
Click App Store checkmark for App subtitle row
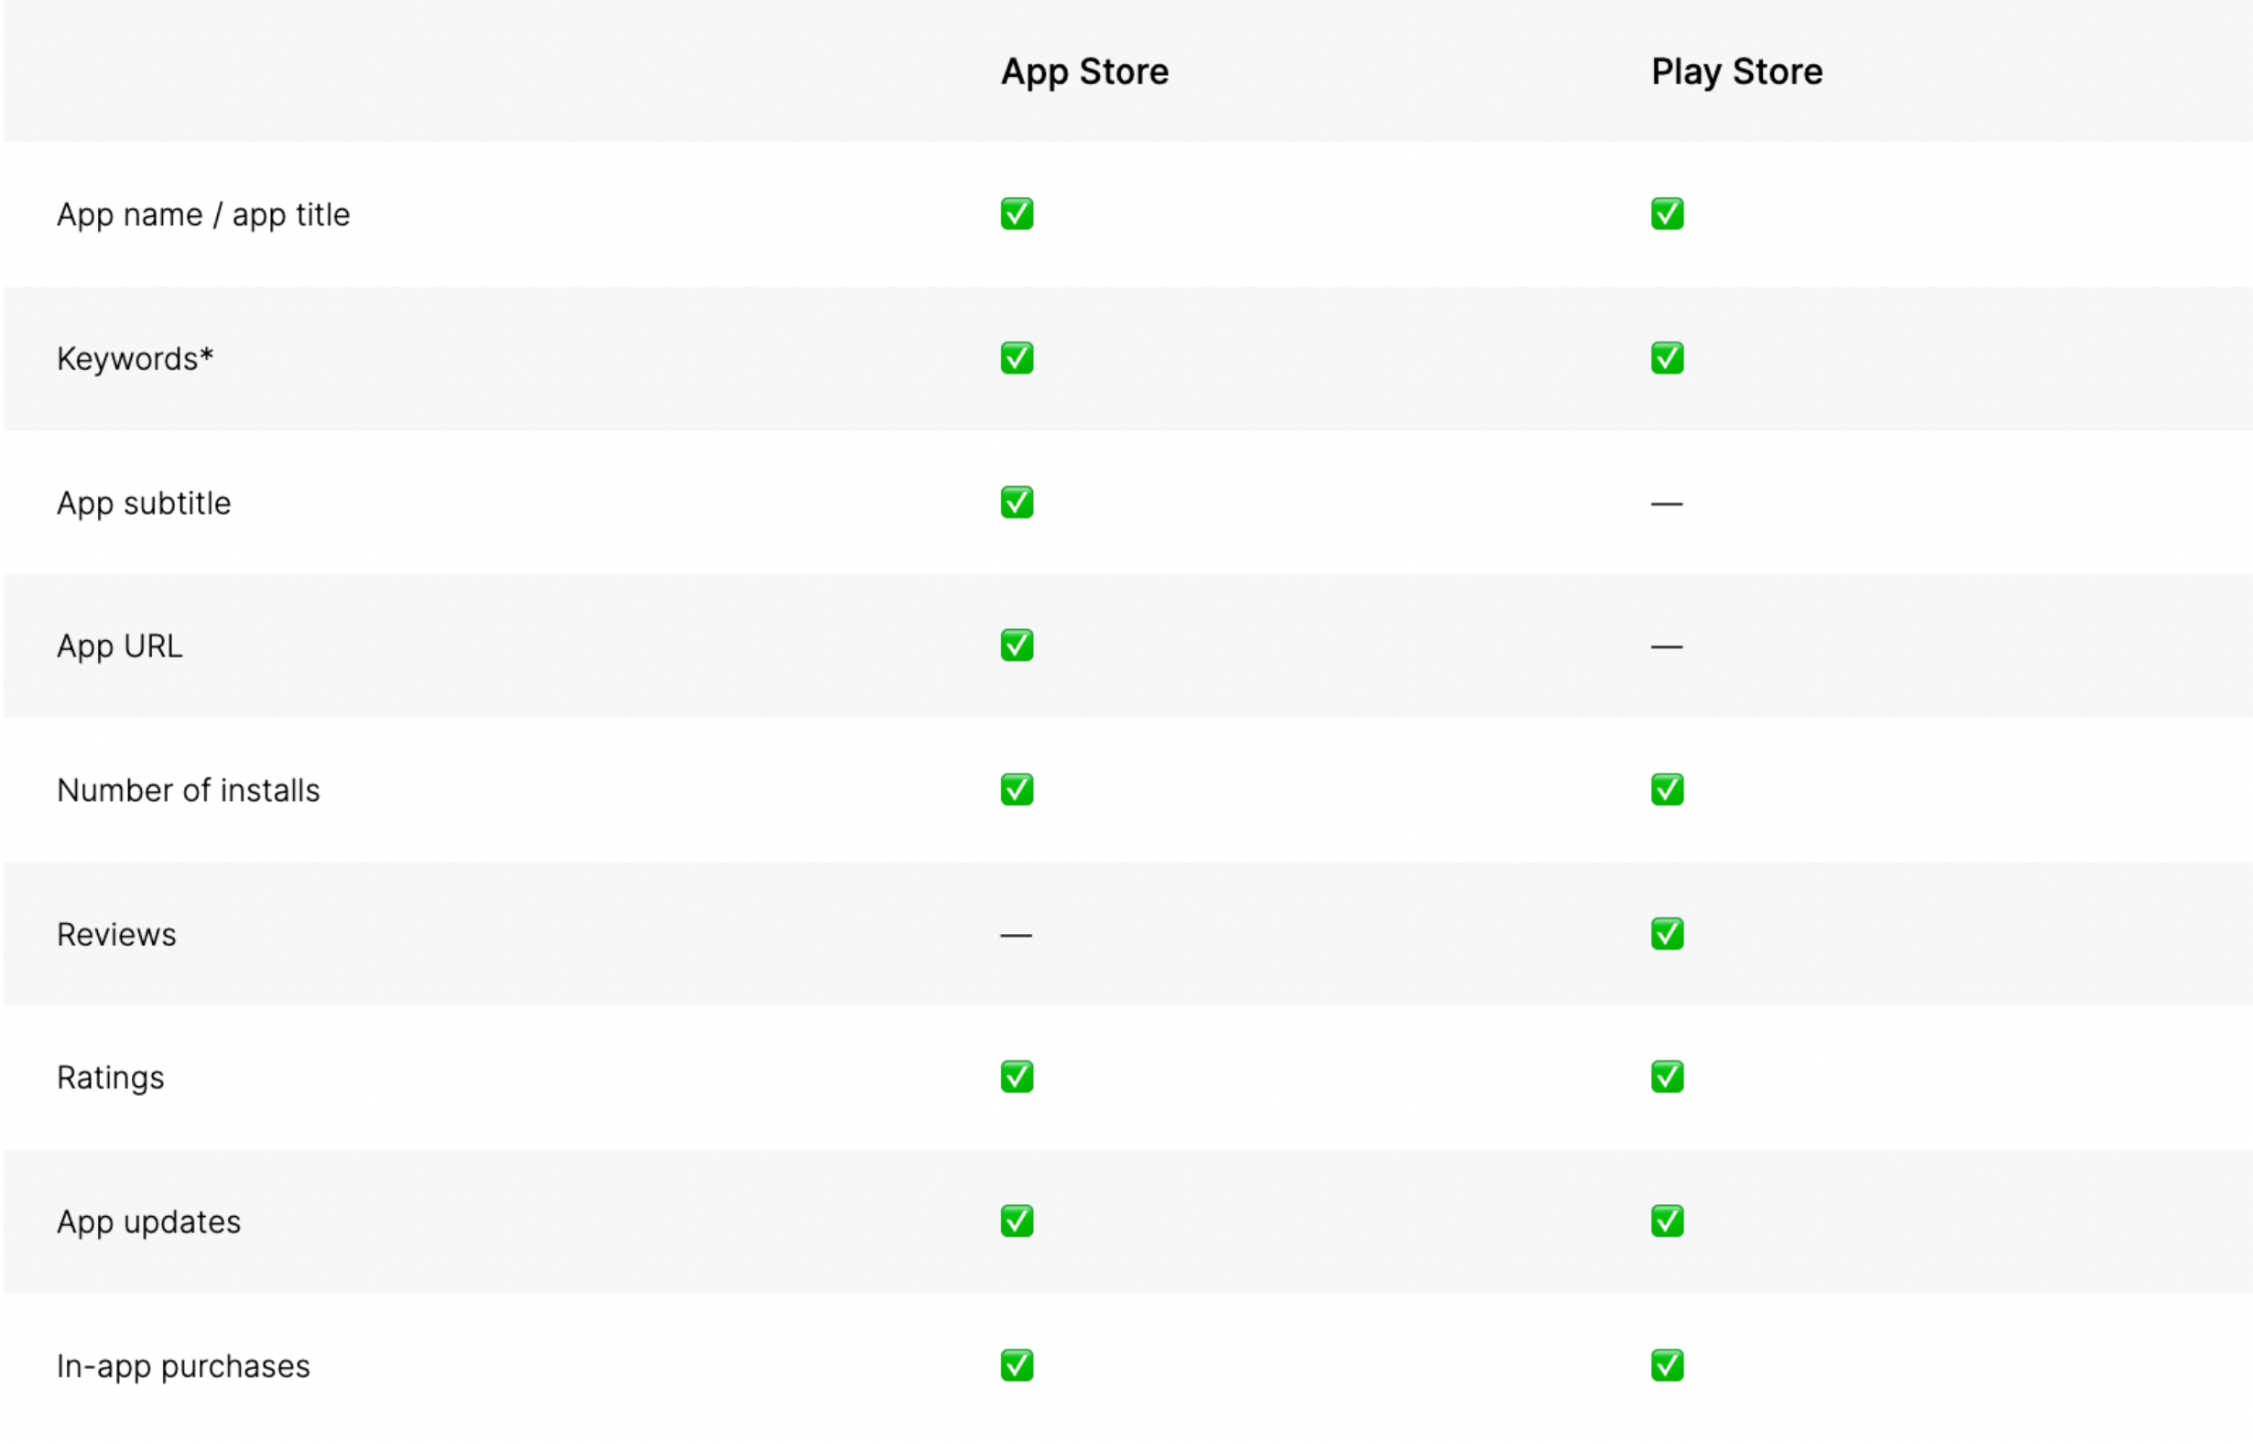click(1017, 503)
